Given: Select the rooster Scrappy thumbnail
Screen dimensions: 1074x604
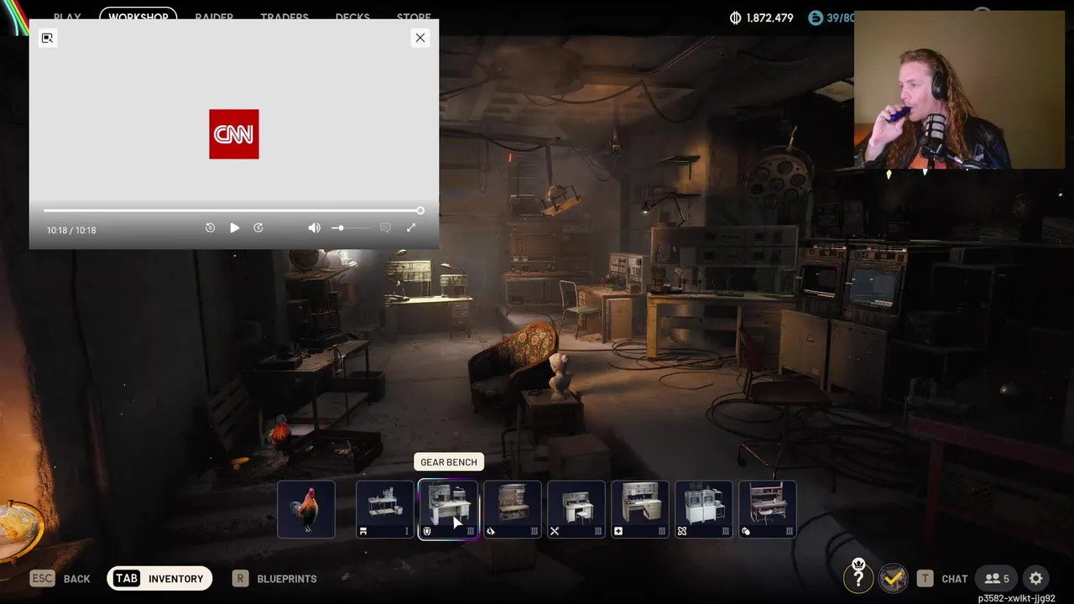Looking at the screenshot, I should (x=306, y=509).
